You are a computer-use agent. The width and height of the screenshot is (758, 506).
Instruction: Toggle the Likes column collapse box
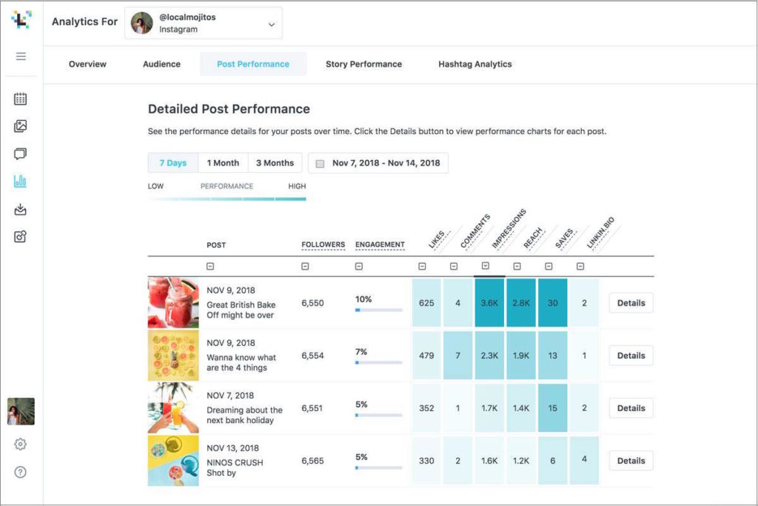pos(422,267)
